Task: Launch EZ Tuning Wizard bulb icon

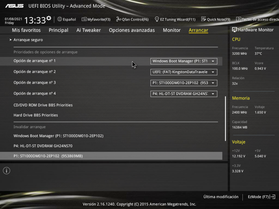Action: pyautogui.click(x=157, y=19)
